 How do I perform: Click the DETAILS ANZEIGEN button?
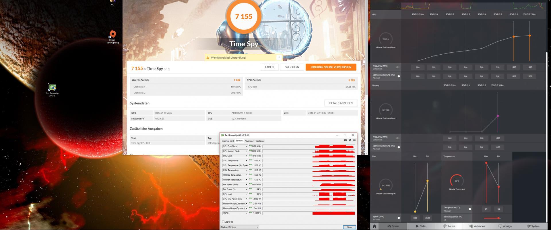(341, 103)
